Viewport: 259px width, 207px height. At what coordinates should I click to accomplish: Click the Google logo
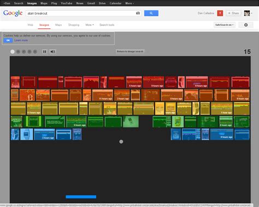13,13
